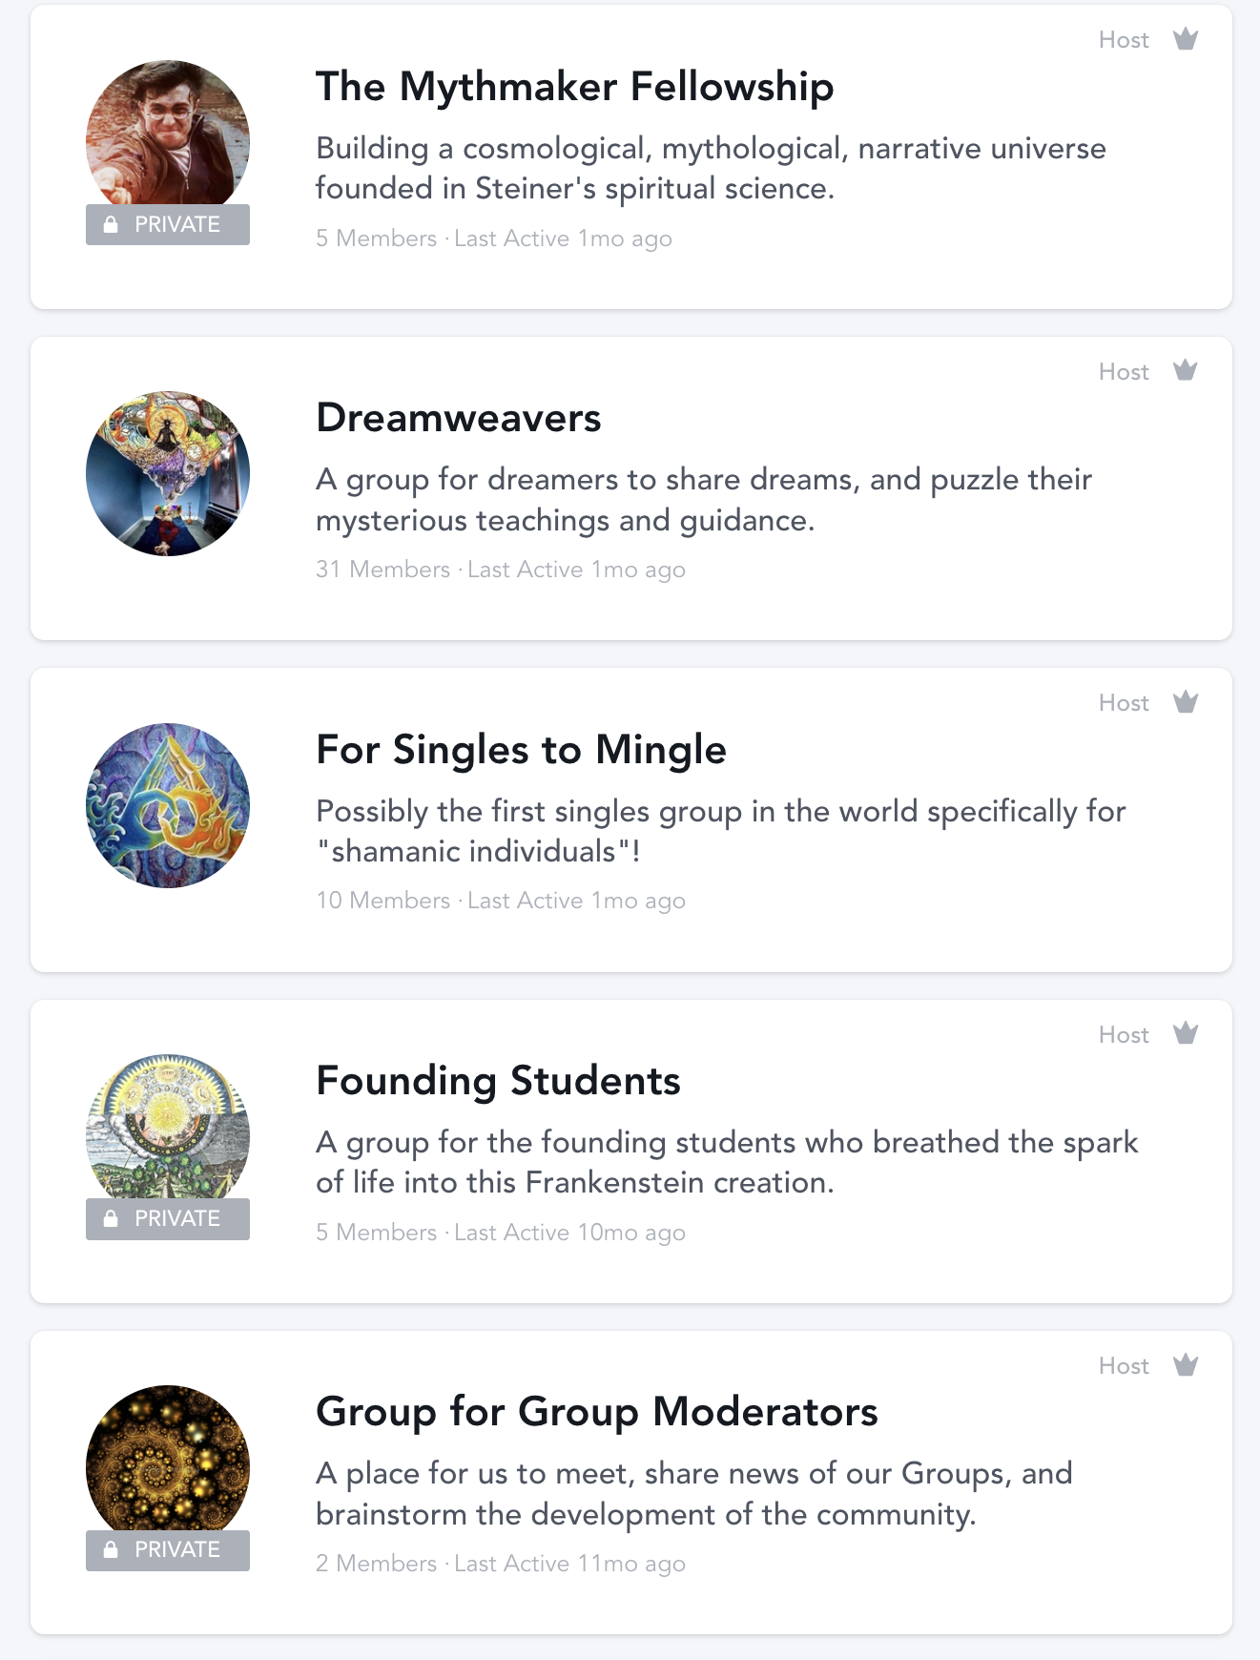Click the Mythmaker Fellowship profile thumbnail

[x=168, y=134]
